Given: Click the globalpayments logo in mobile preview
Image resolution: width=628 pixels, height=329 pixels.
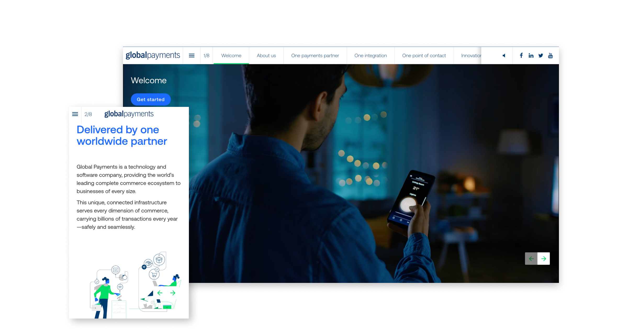Looking at the screenshot, I should (x=129, y=114).
